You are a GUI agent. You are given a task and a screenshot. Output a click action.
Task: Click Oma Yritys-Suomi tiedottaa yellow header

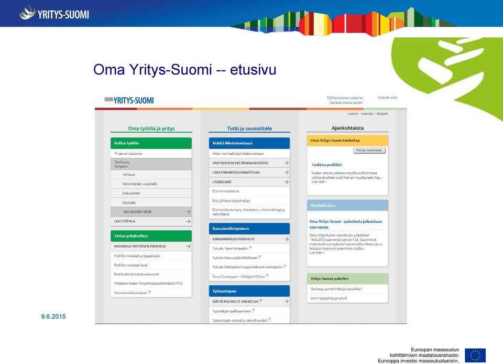(347, 141)
